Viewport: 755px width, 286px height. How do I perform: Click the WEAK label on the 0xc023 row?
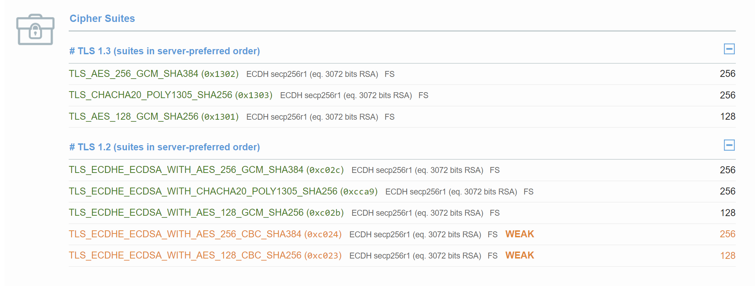click(520, 255)
